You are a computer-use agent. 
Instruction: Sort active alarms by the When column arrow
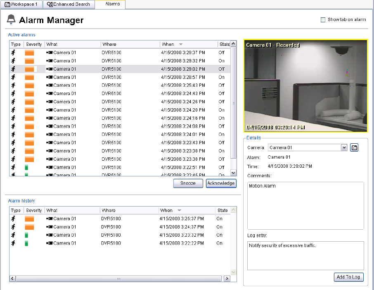click(x=180, y=44)
